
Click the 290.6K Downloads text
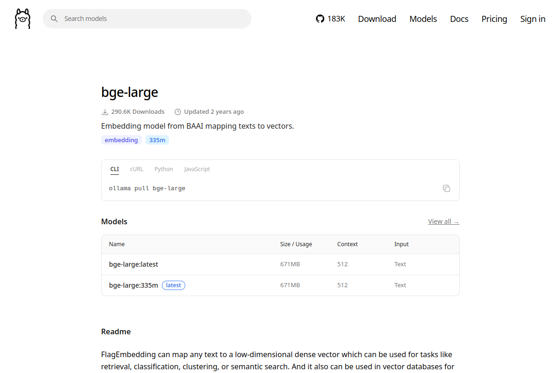coord(138,112)
